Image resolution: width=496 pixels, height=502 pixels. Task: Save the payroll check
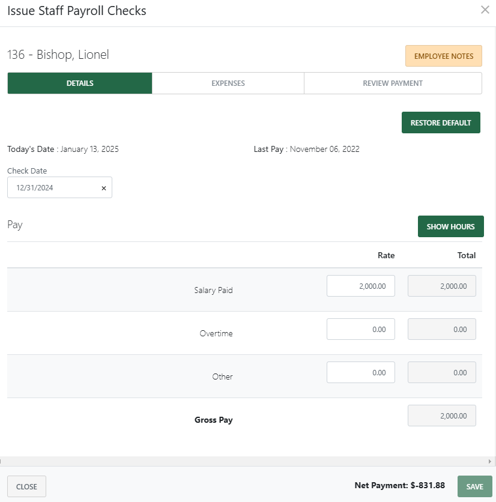point(474,487)
